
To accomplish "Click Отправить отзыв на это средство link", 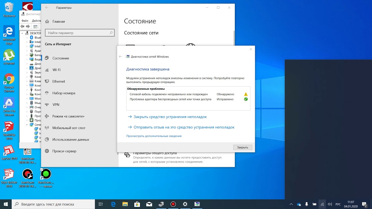I will [x=184, y=127].
